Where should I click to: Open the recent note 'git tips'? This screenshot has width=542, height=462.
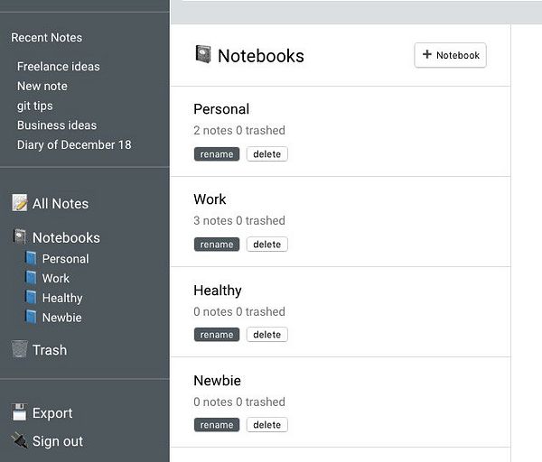[35, 106]
